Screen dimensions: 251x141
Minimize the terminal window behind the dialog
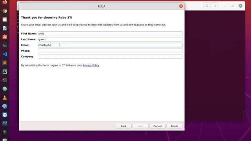coord(225,6)
